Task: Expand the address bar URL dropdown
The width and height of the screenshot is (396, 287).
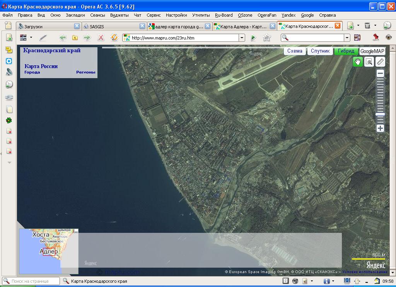Action: click(x=242, y=38)
